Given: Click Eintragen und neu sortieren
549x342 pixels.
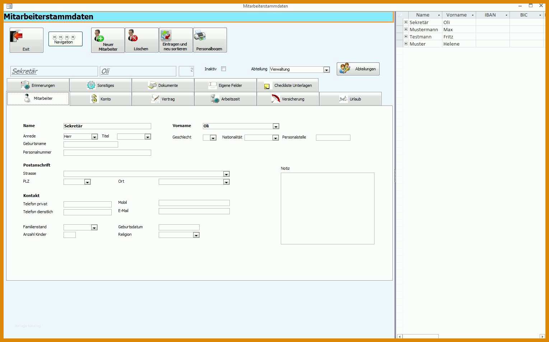Looking at the screenshot, I should coord(176,40).
